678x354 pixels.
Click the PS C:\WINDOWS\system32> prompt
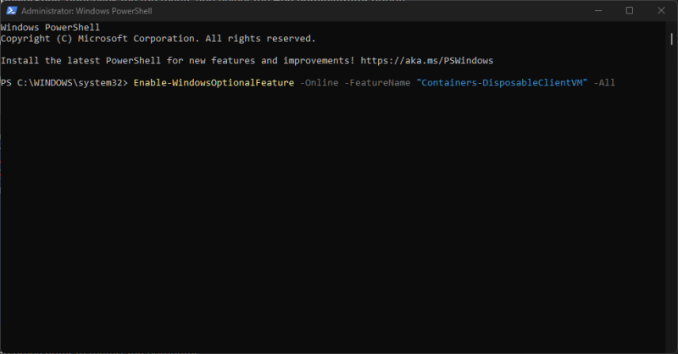point(64,83)
